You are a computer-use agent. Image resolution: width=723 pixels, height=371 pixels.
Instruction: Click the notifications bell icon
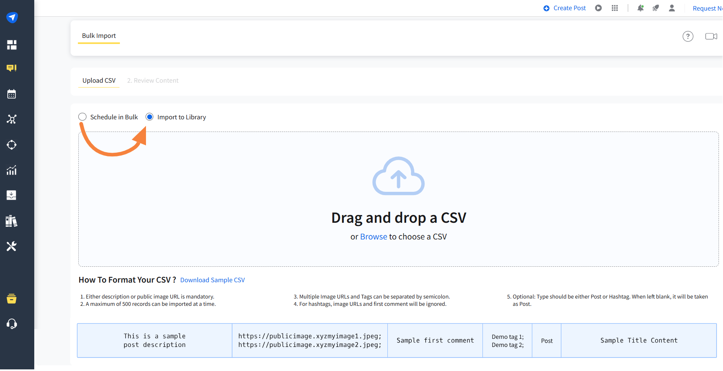[x=640, y=8]
